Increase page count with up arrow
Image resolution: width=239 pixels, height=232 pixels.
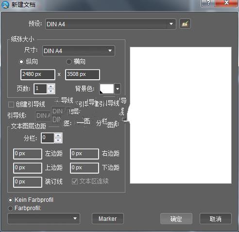point(51,87)
